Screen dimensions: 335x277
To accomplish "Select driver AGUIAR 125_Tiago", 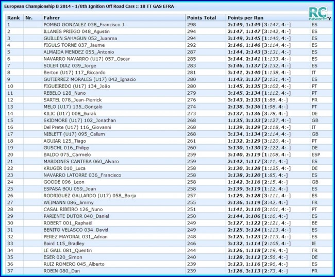I will pos(64,141).
